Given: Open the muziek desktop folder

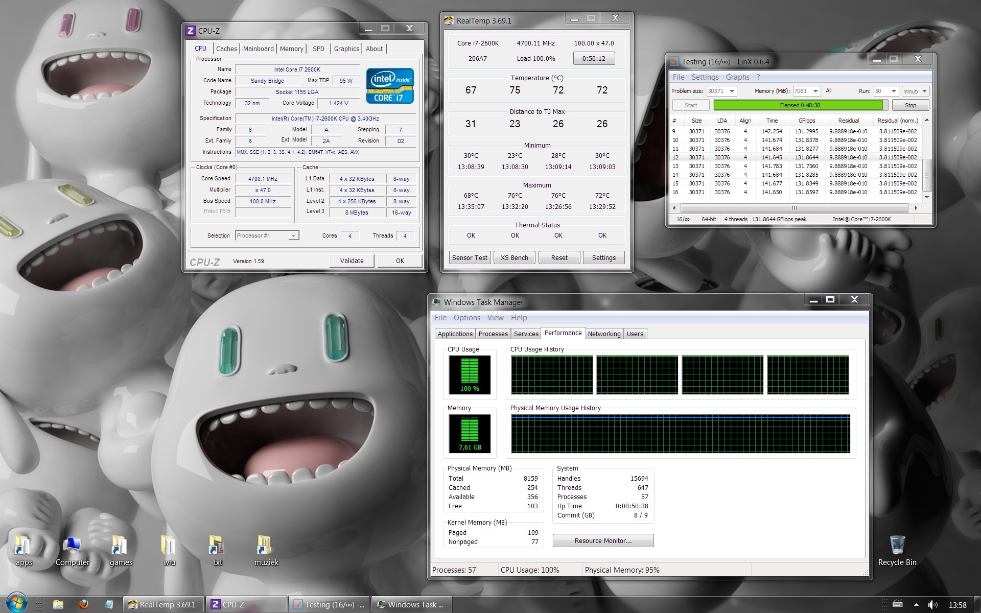Looking at the screenshot, I should tap(266, 551).
